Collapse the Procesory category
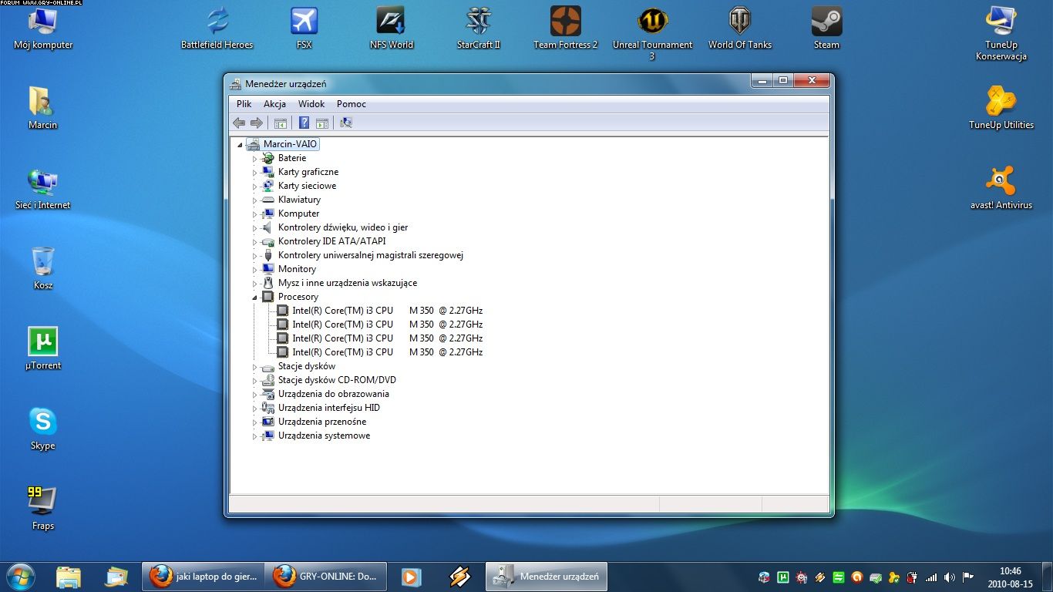Screen dimensions: 1053x592 pos(254,297)
